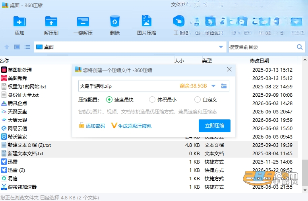
Task: Sort by 类型 column header
Action: (x=207, y=61)
